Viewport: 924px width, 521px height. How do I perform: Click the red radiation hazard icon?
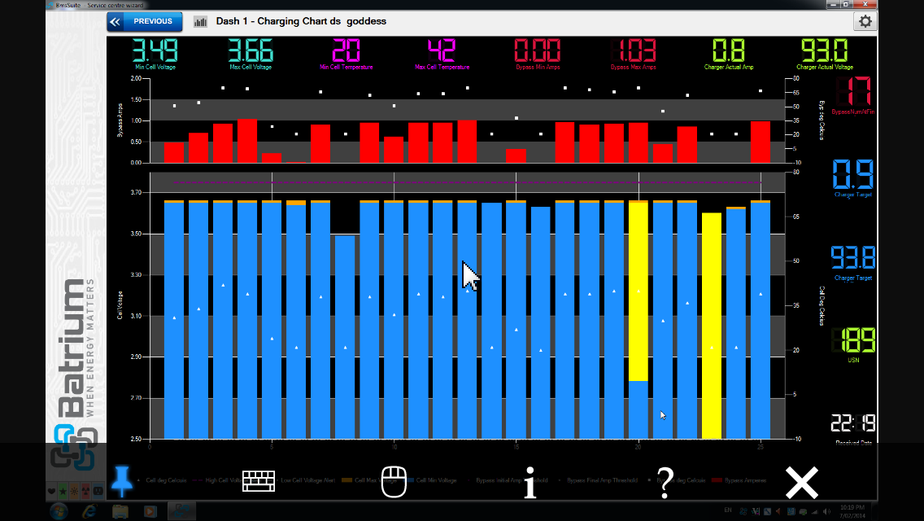(x=86, y=491)
